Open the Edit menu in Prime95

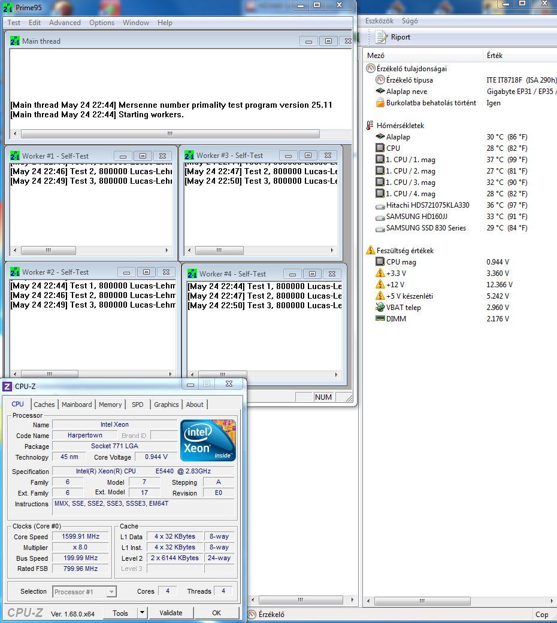pos(35,23)
